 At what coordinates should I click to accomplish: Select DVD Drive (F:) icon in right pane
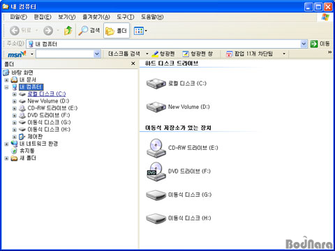click(x=156, y=172)
